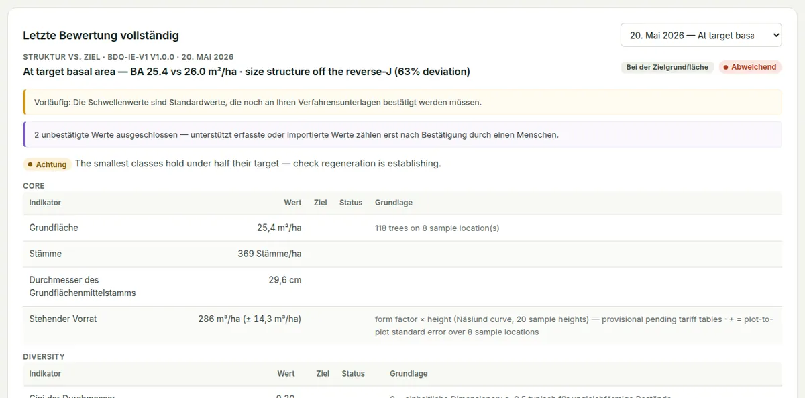Click the 'Bei der Zielgrundfläche' badge
The height and width of the screenshot is (398, 805).
pyautogui.click(x=667, y=67)
